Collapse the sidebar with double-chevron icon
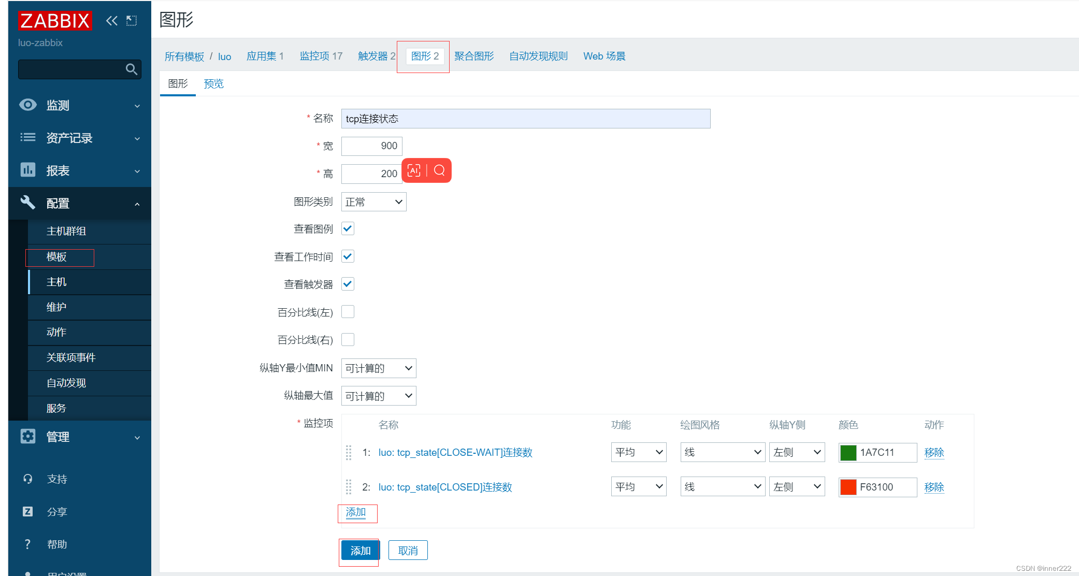 tap(111, 21)
